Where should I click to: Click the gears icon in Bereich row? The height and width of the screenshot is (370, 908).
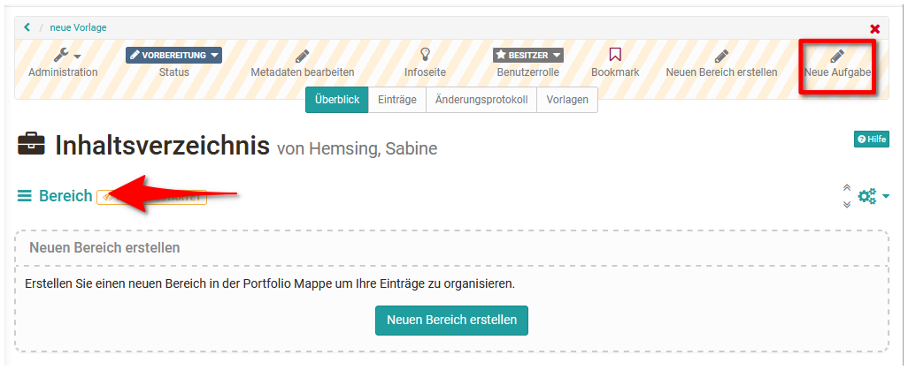pyautogui.click(x=867, y=196)
